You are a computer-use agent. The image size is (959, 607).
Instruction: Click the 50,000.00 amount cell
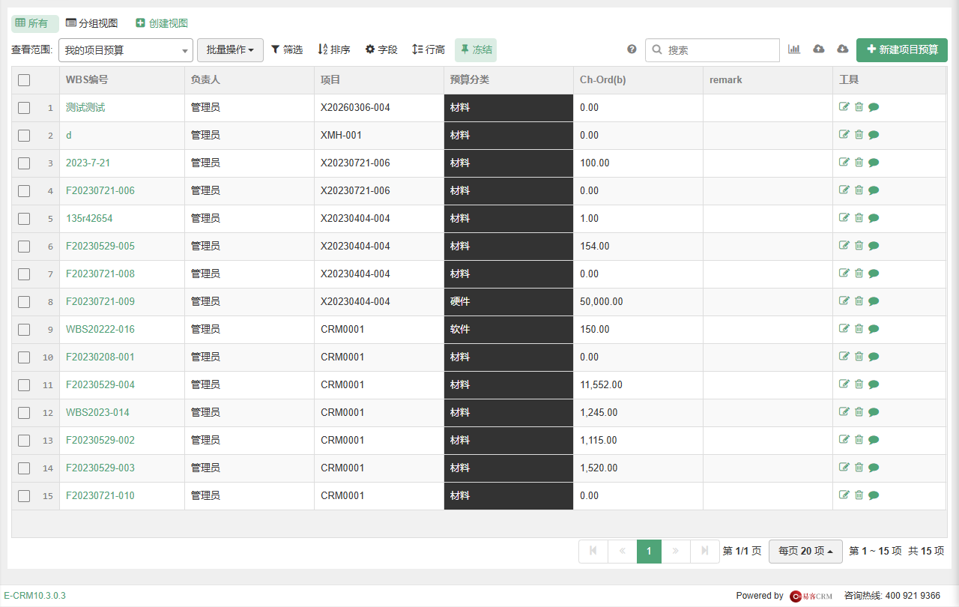point(638,301)
